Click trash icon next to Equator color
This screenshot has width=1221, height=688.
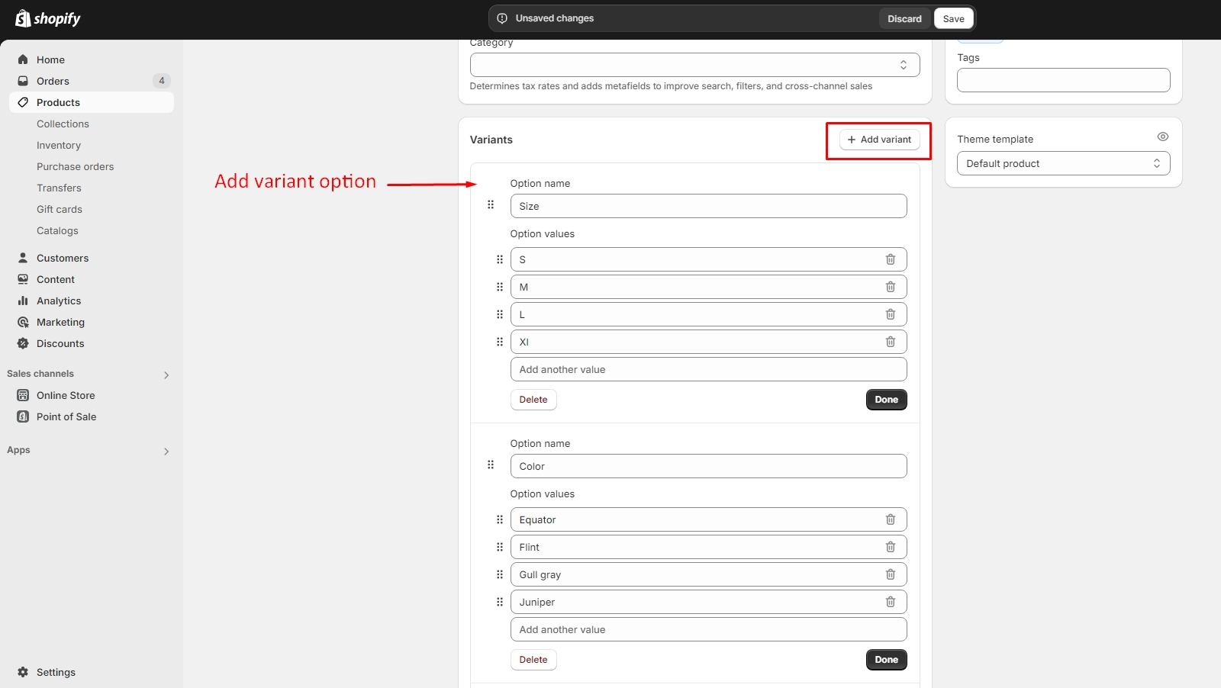tap(890, 519)
